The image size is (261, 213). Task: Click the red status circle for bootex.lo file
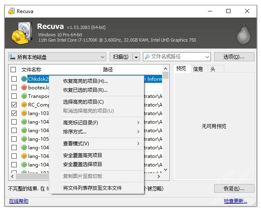[24, 87]
